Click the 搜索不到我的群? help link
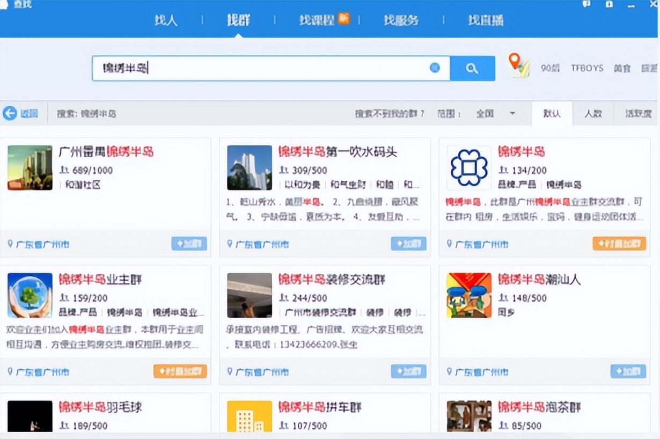The width and height of the screenshot is (660, 439). [389, 113]
